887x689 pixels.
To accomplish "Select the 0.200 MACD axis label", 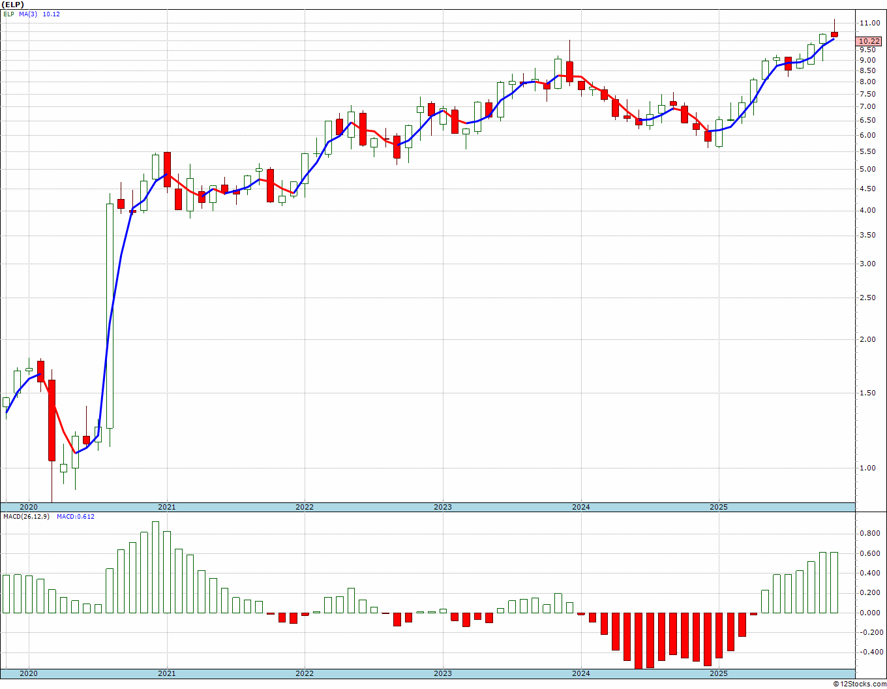I will [x=869, y=593].
